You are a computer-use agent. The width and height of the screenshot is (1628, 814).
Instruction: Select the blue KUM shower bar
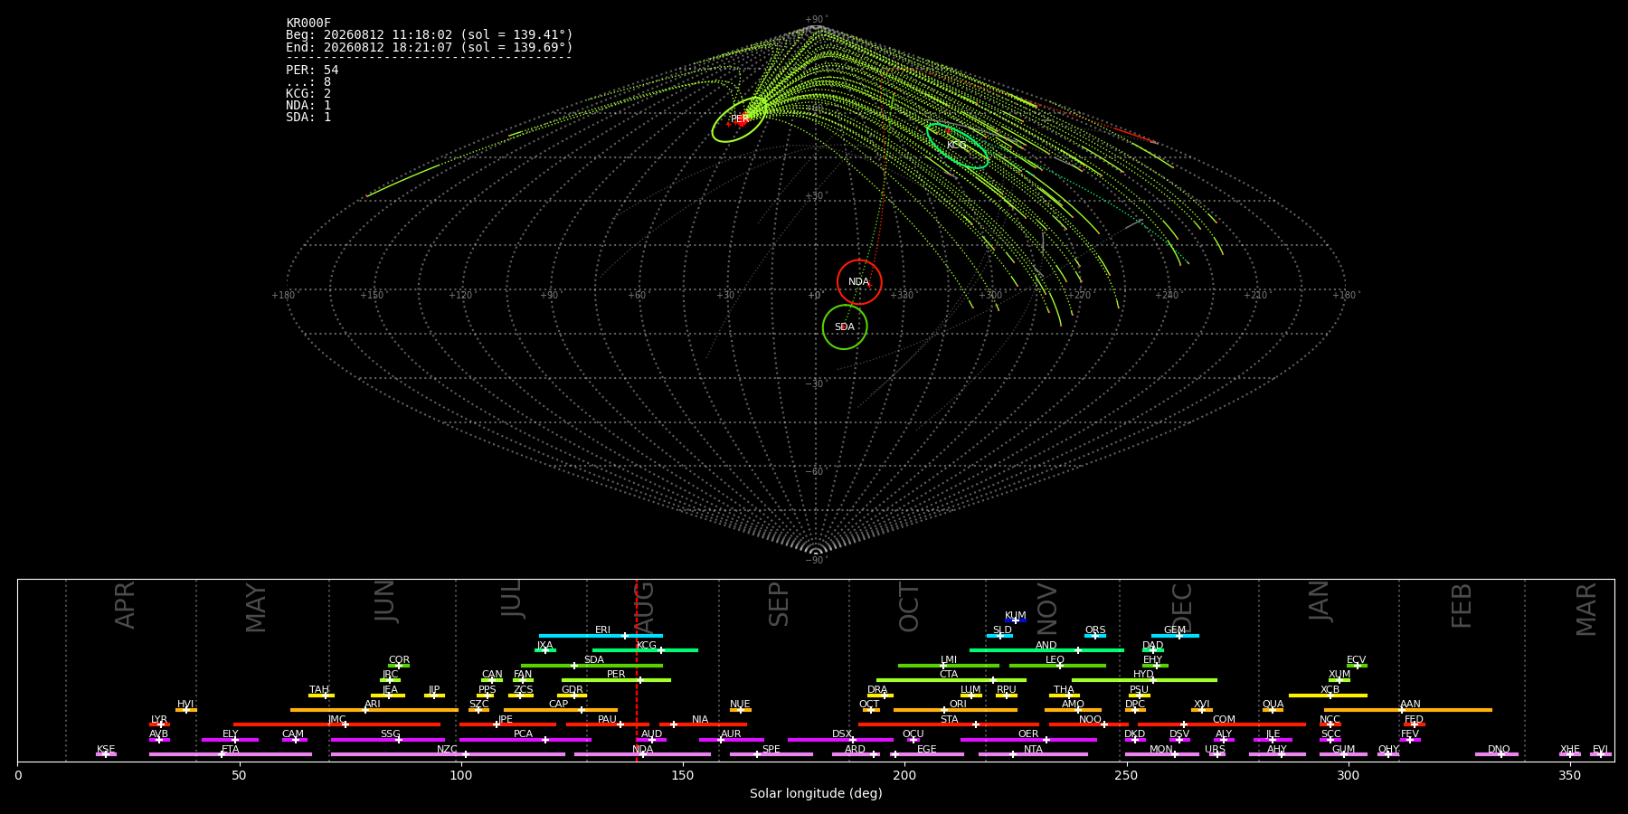1016,620
